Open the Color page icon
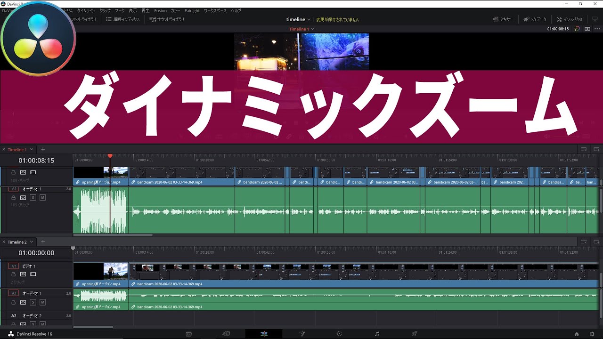This screenshot has height=339, width=603. (339, 334)
